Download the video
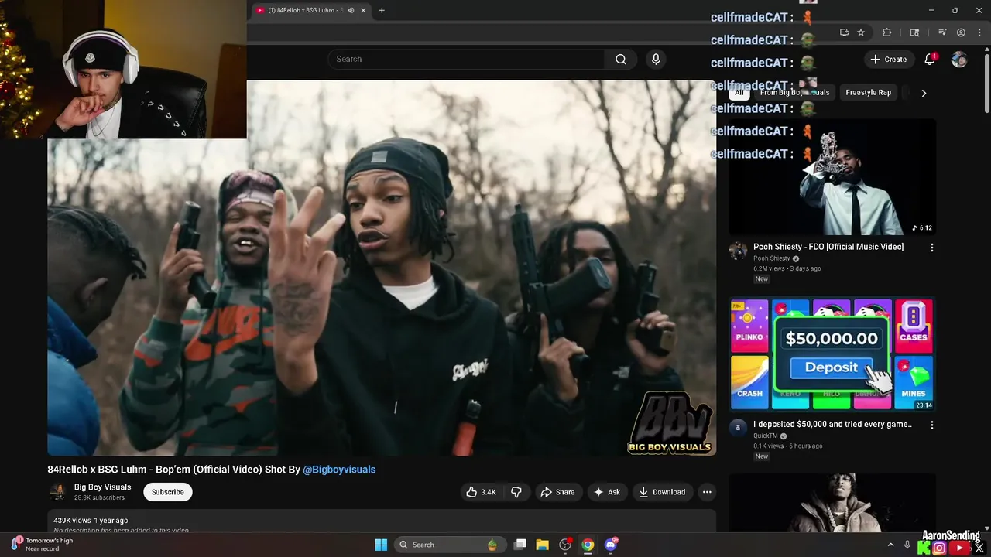The height and width of the screenshot is (557, 991). (662, 492)
